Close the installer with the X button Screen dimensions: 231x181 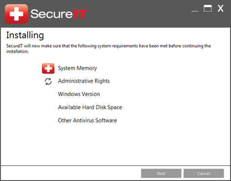click(220, 8)
